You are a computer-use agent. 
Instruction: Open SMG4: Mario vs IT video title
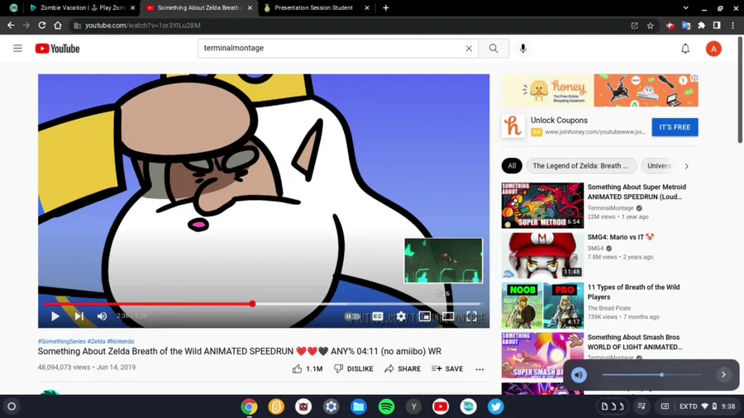pyautogui.click(x=620, y=237)
